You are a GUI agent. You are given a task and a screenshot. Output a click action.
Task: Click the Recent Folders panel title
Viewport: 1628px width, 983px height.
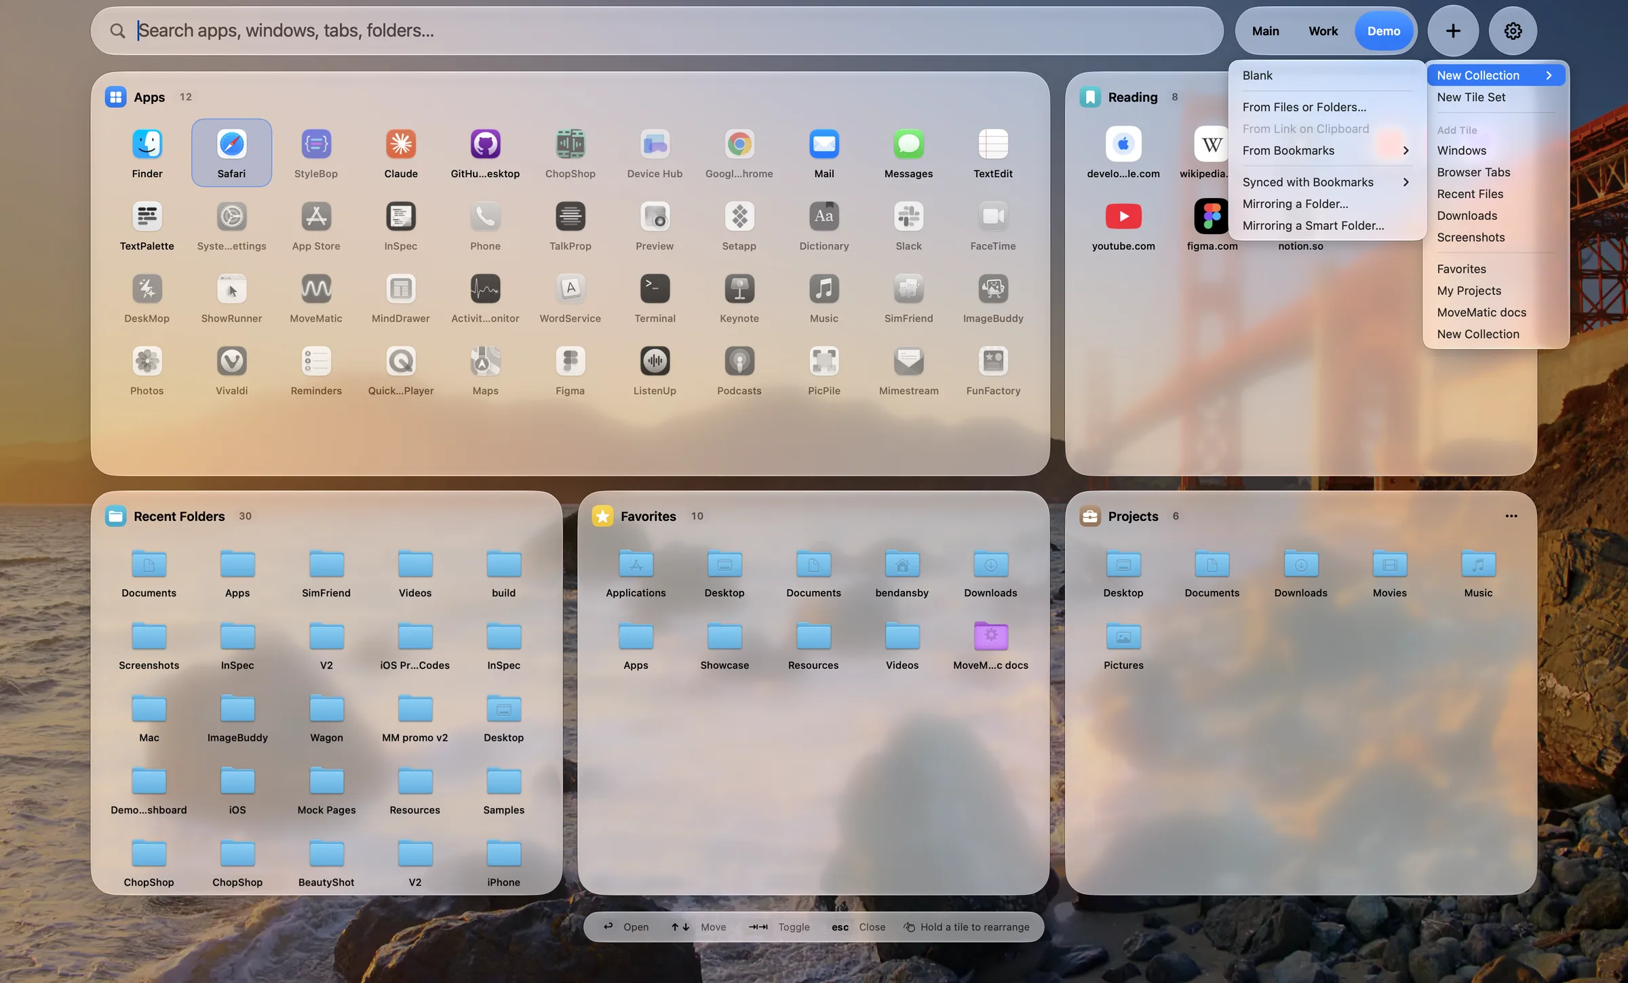[x=179, y=516]
